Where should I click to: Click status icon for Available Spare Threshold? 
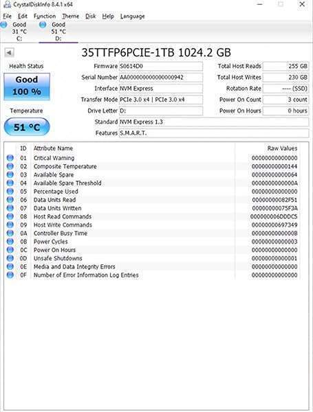tap(10, 183)
